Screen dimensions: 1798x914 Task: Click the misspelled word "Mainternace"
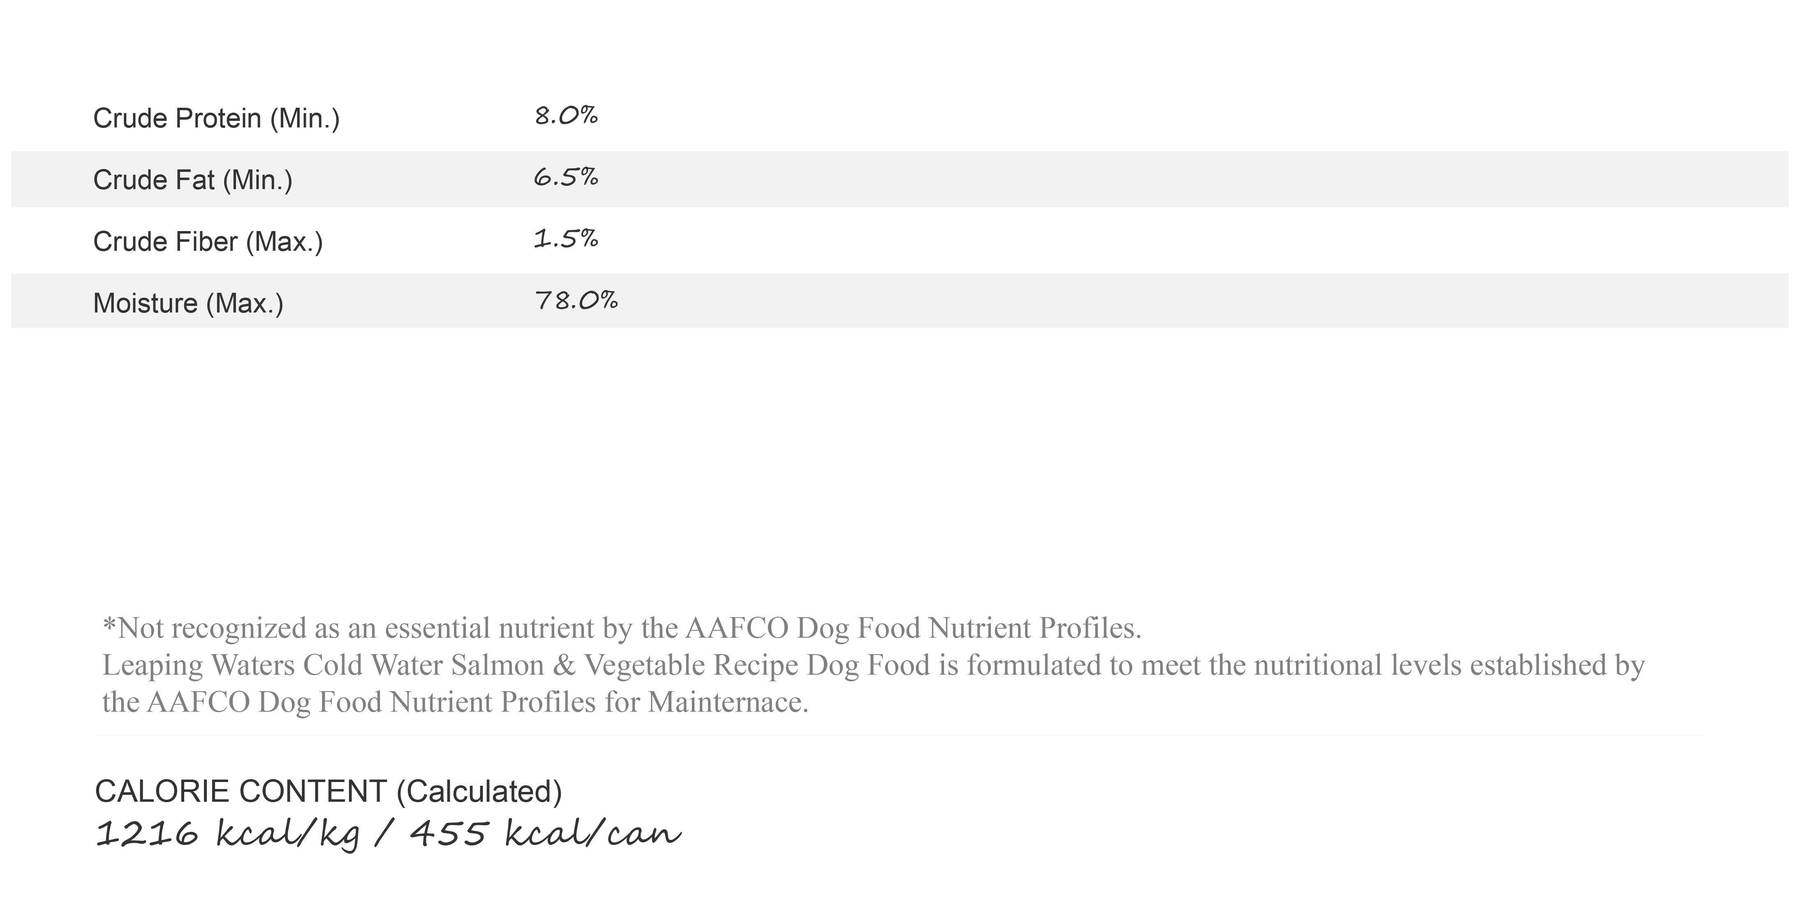point(728,702)
